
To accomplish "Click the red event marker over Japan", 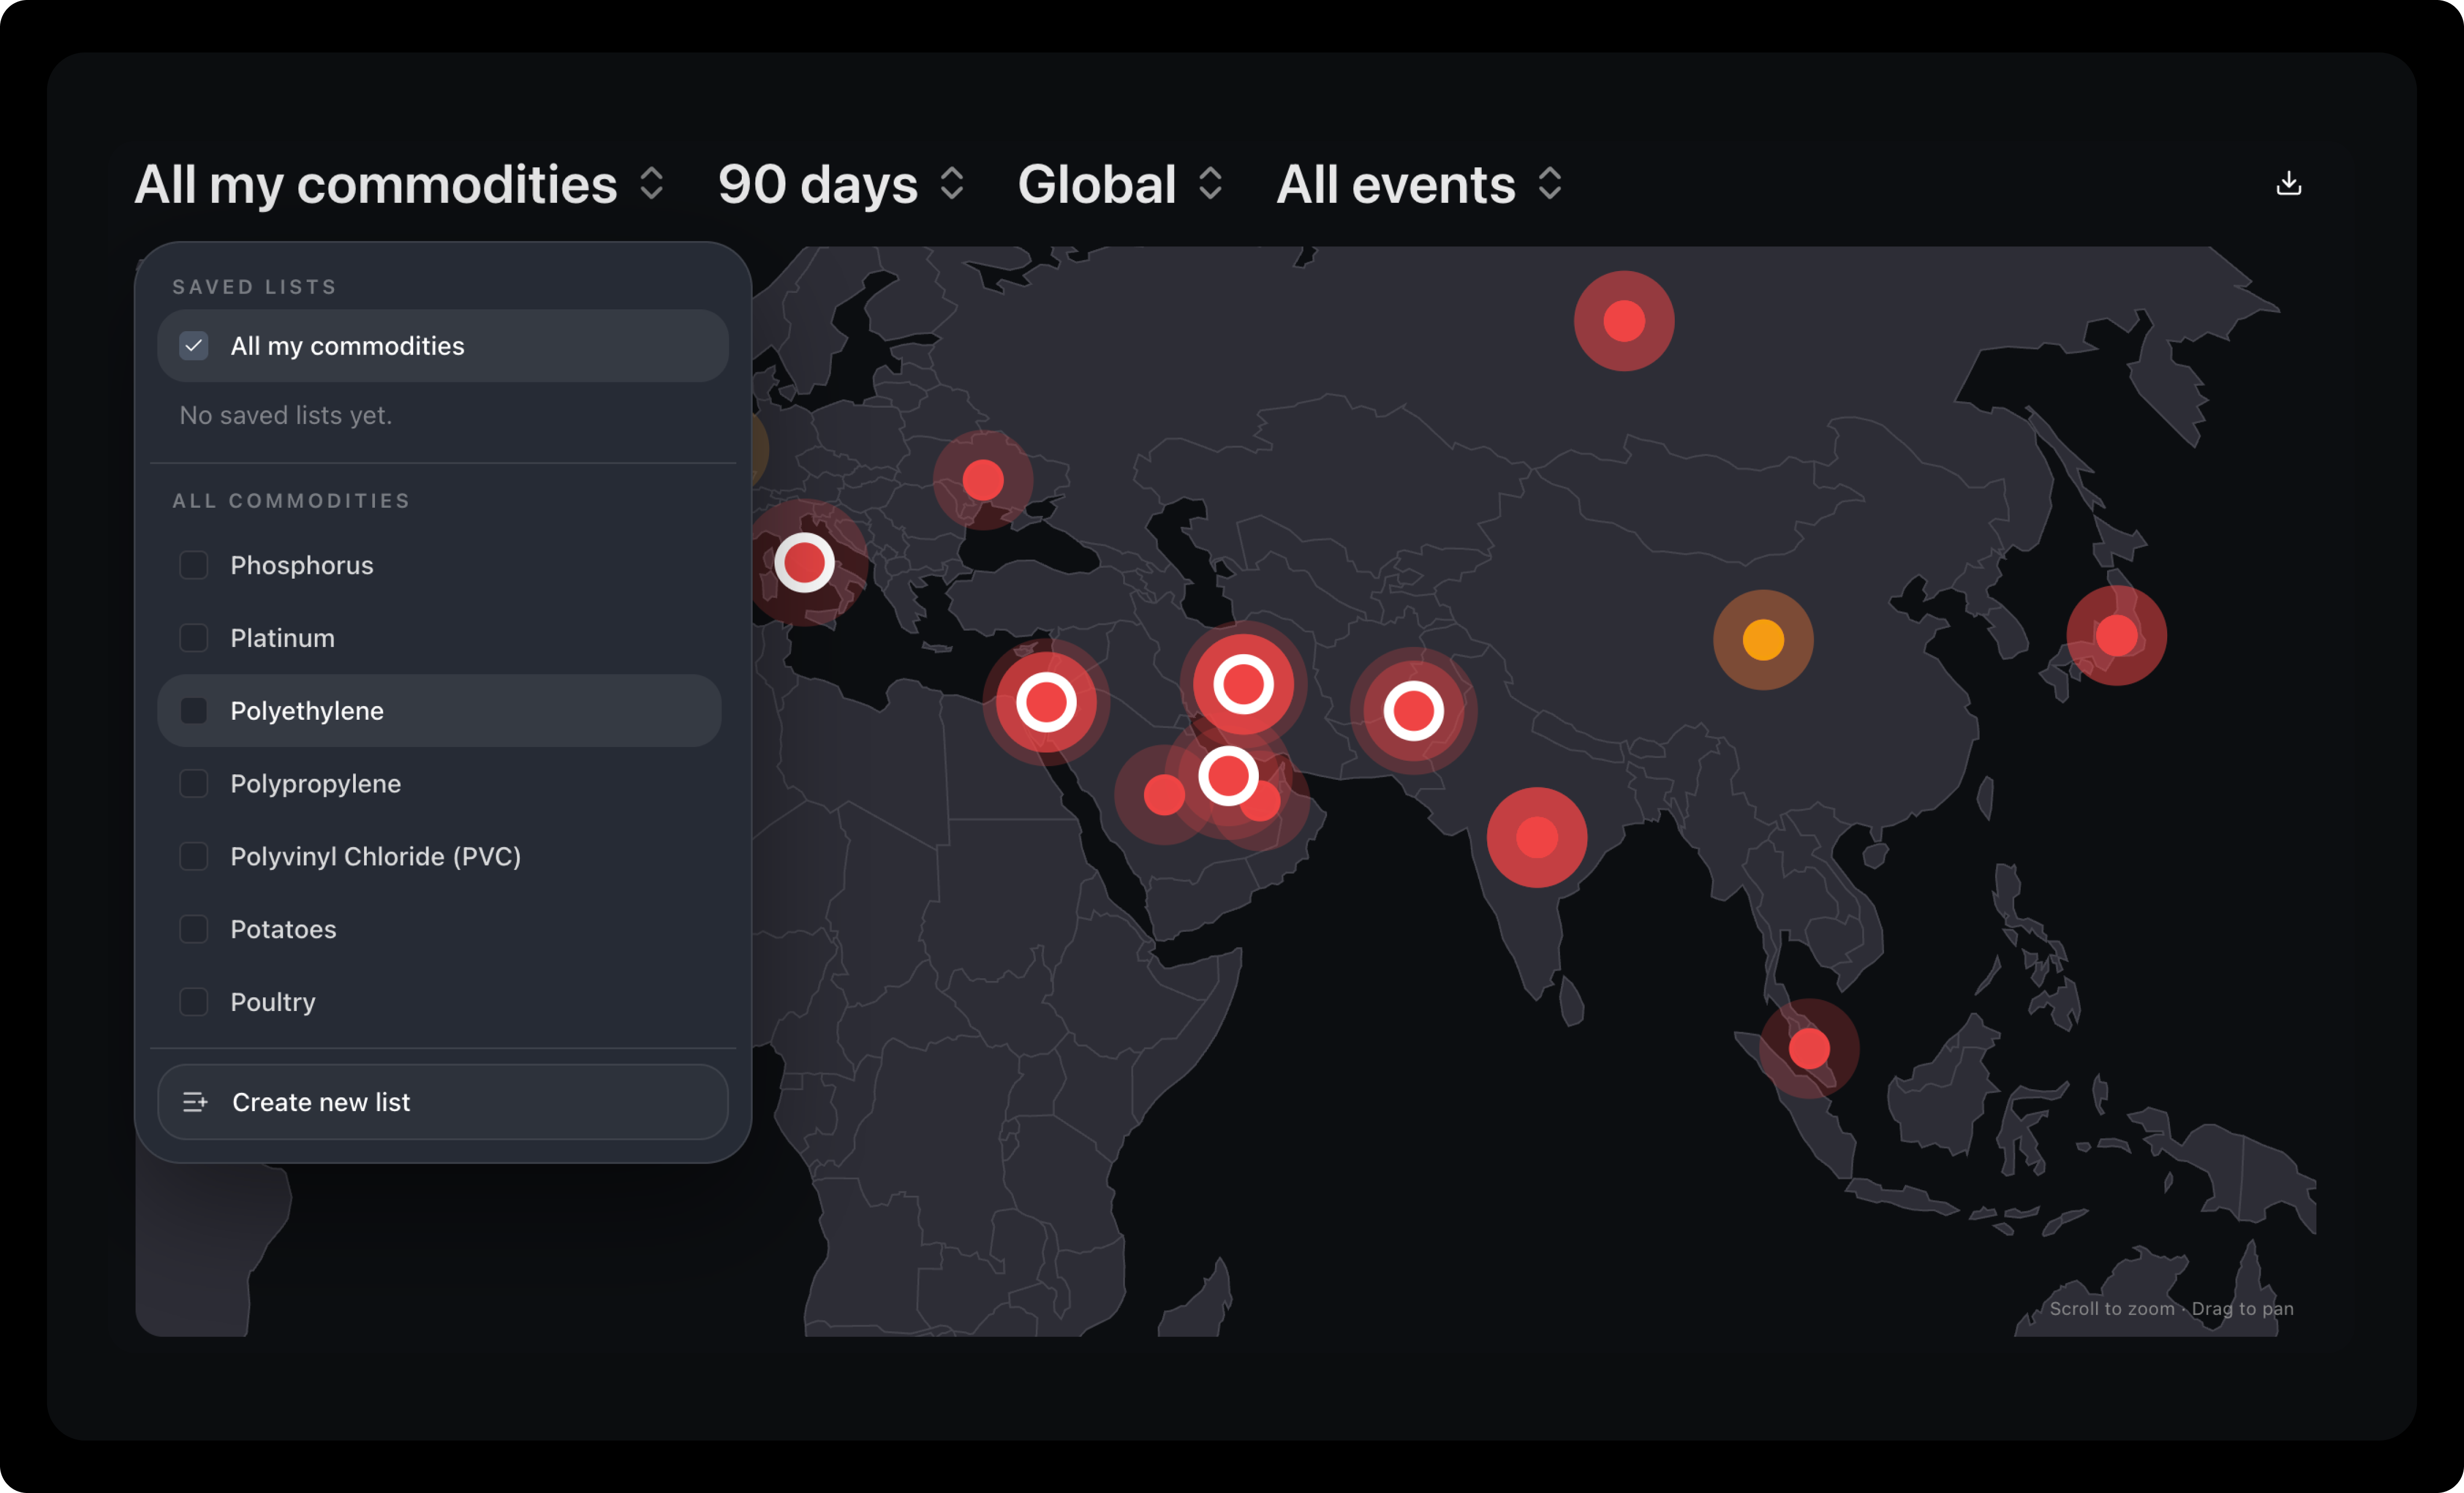I will tap(2116, 635).
